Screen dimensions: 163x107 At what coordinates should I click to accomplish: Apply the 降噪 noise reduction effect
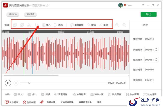46,94
